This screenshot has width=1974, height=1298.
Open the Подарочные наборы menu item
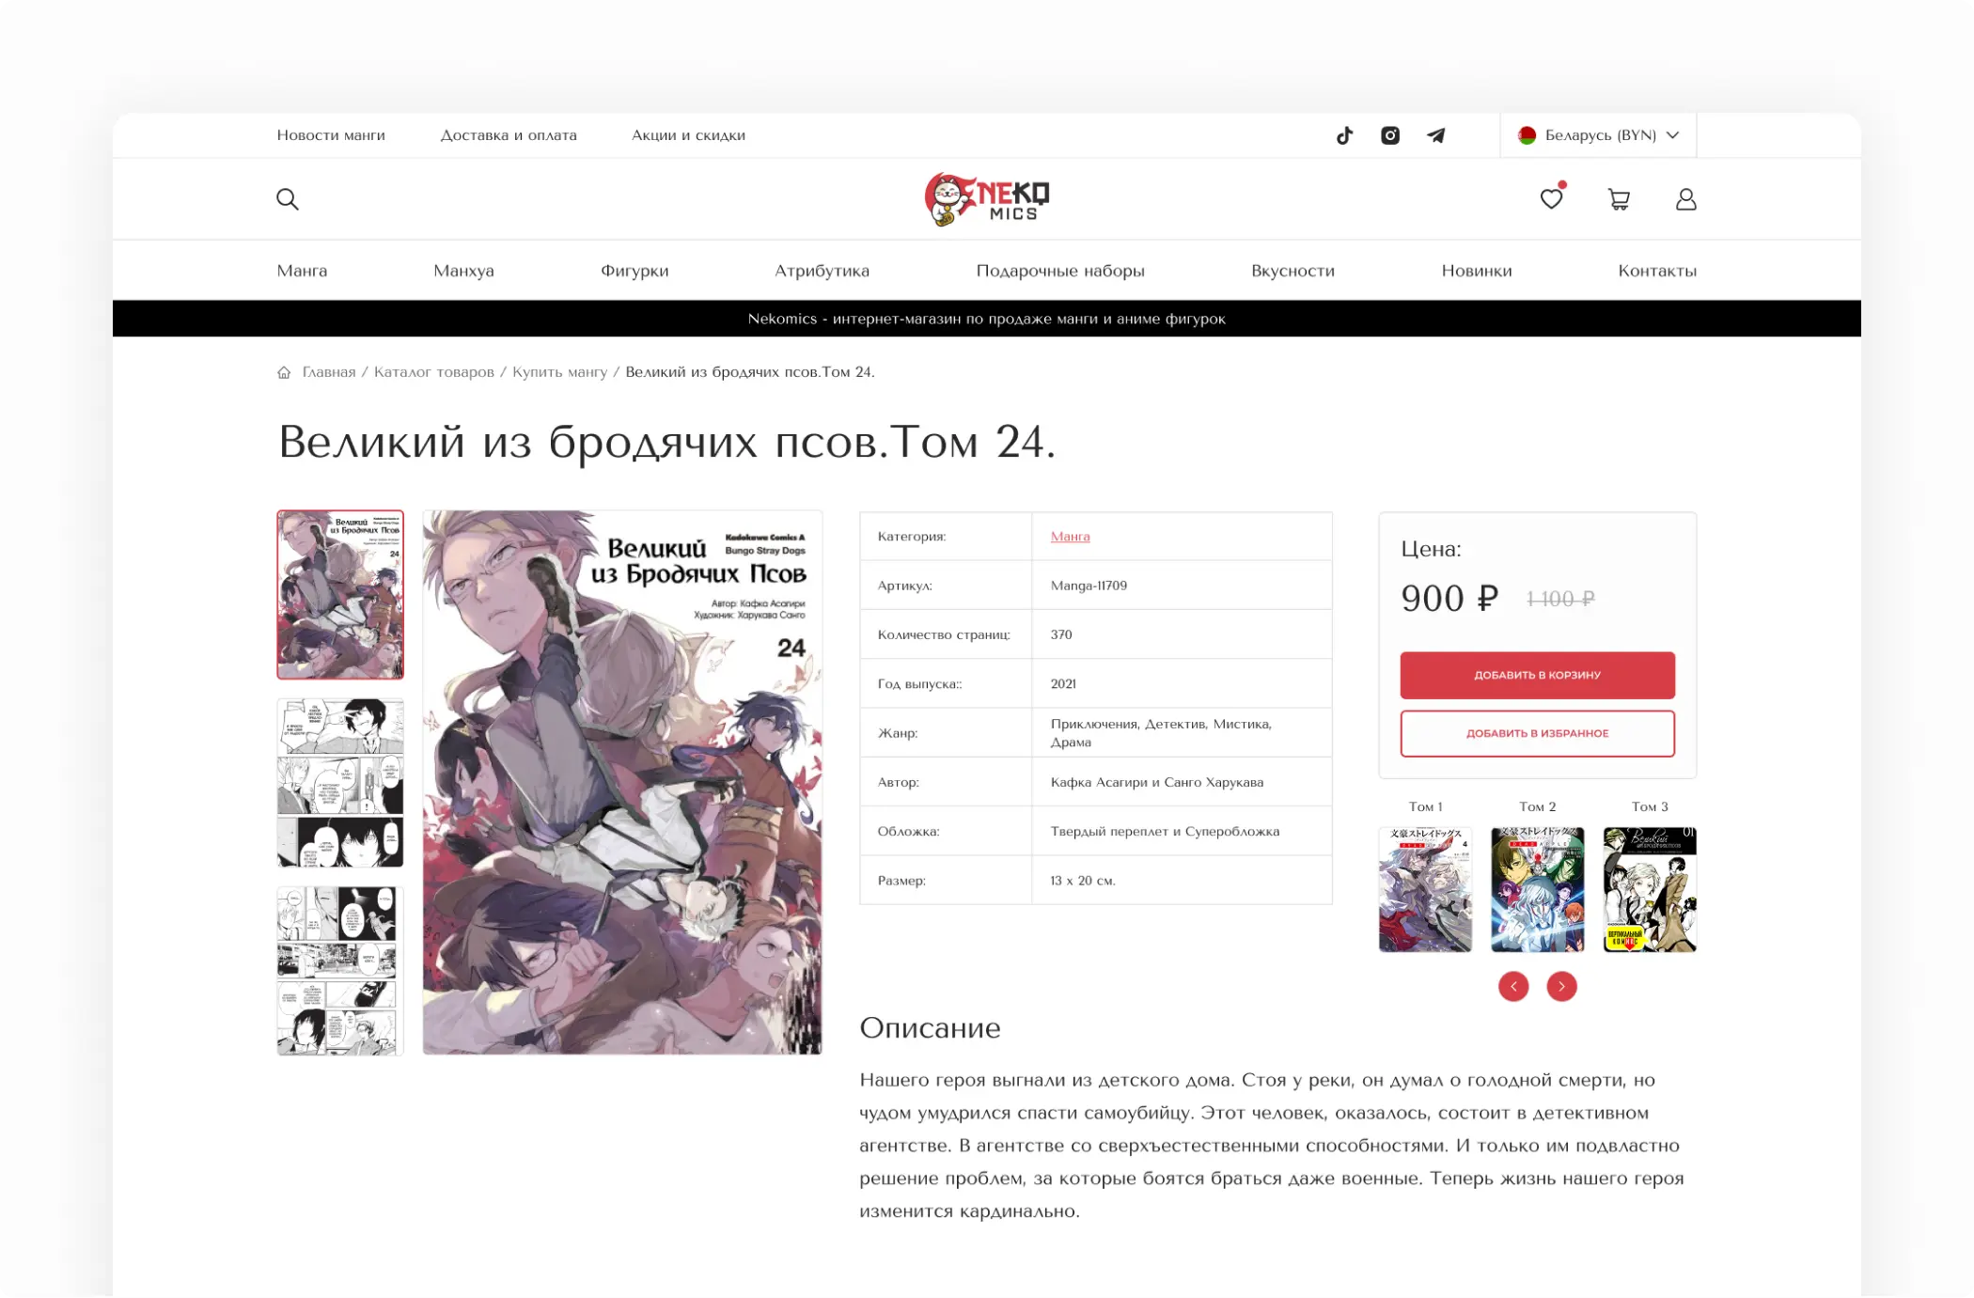click(x=1060, y=271)
